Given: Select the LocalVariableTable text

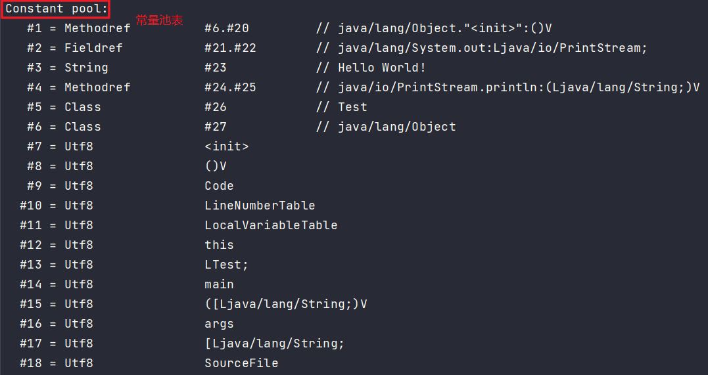Looking at the screenshot, I should (x=271, y=225).
